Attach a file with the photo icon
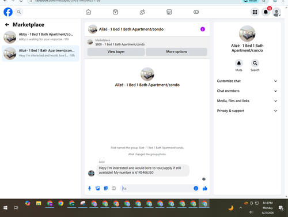 tap(97, 188)
